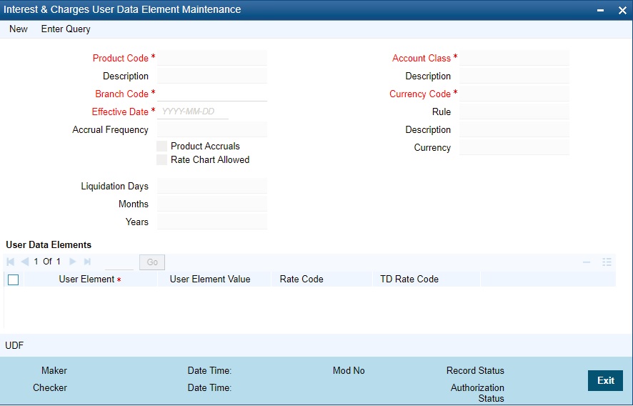Click the Months field
Viewport: 633px width, 406px height.
pyautogui.click(x=212, y=204)
